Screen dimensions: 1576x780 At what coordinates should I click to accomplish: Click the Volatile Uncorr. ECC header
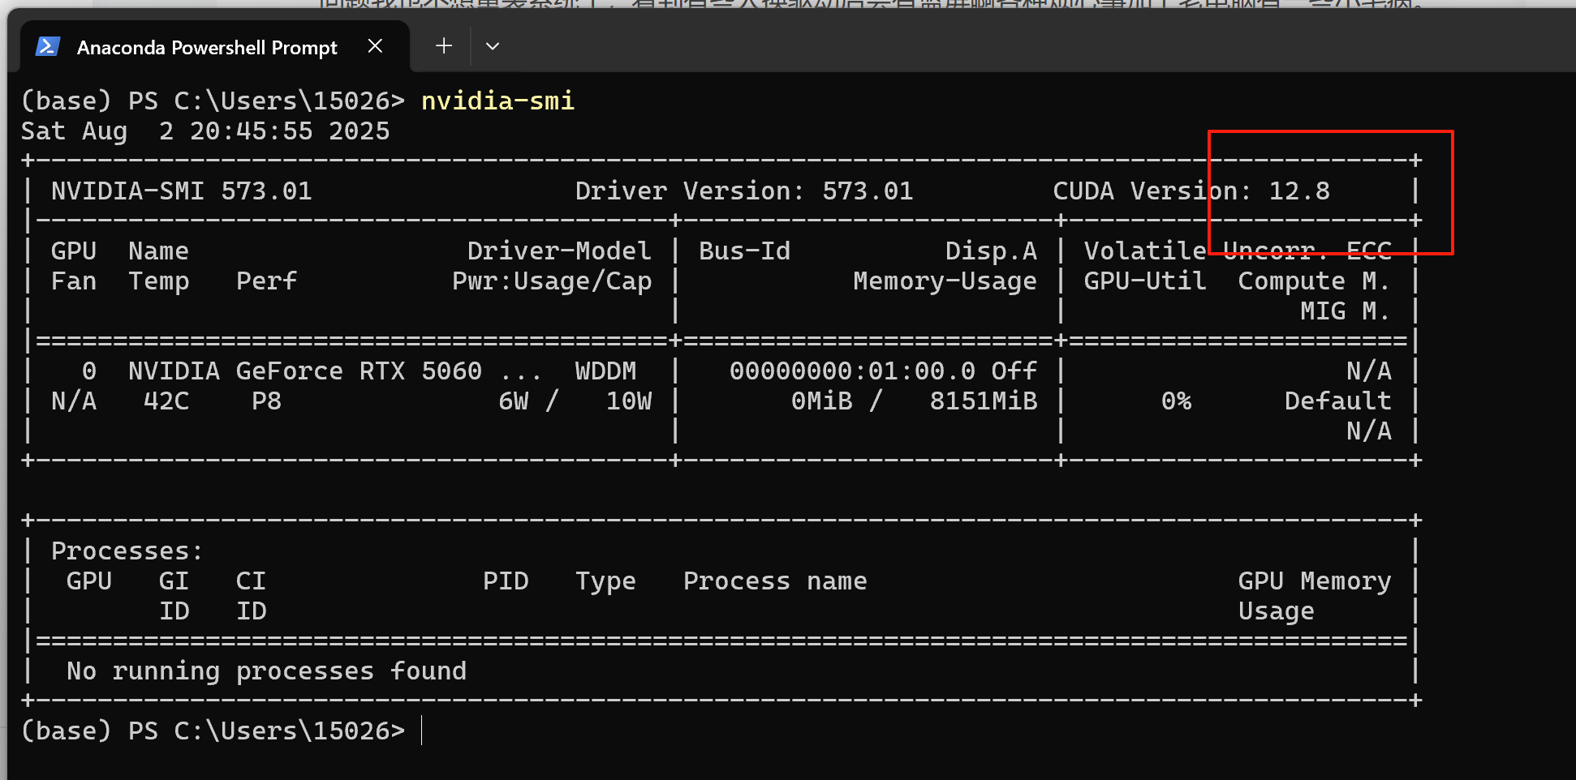1238,251
